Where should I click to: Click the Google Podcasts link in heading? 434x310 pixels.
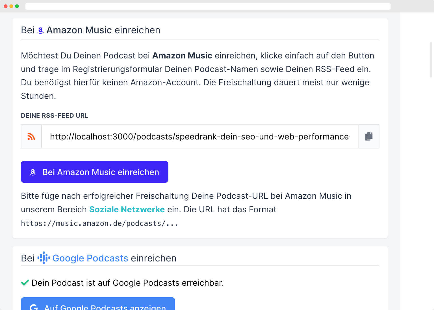pos(90,258)
